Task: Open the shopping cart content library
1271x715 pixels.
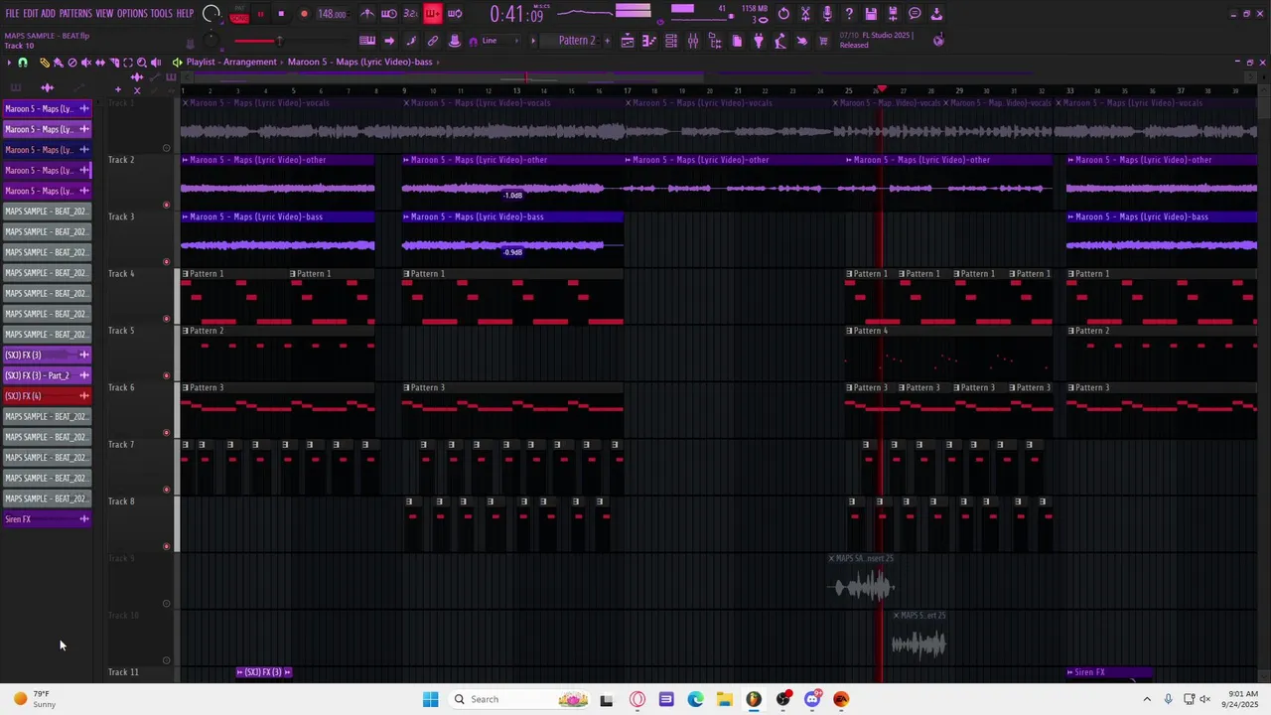Action: pos(823,41)
